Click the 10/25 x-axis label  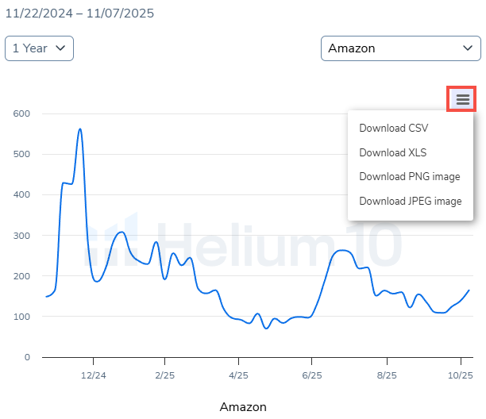click(461, 375)
